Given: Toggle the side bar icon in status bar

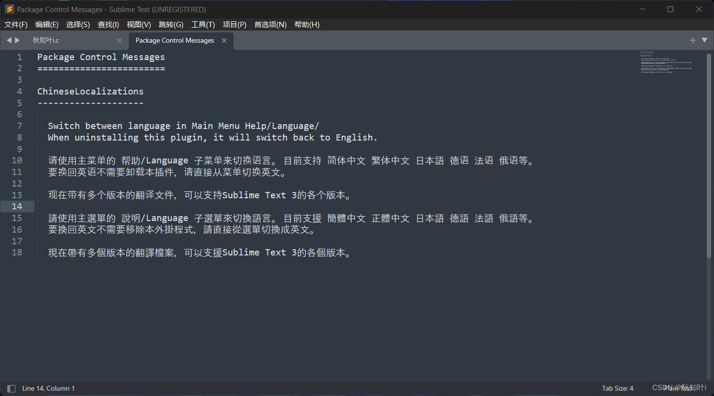Looking at the screenshot, I should 11,388.
